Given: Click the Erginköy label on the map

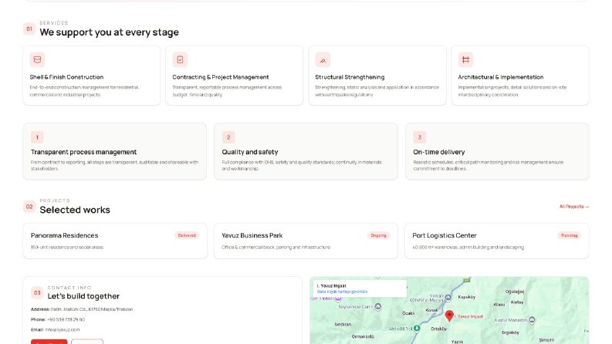Looking at the screenshot, I should (511, 332).
